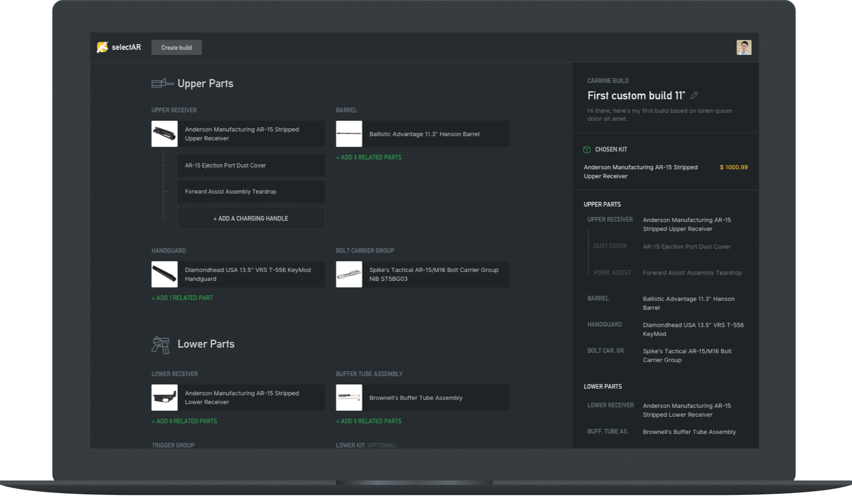
Task: Click the build description text
Action: [x=660, y=114]
